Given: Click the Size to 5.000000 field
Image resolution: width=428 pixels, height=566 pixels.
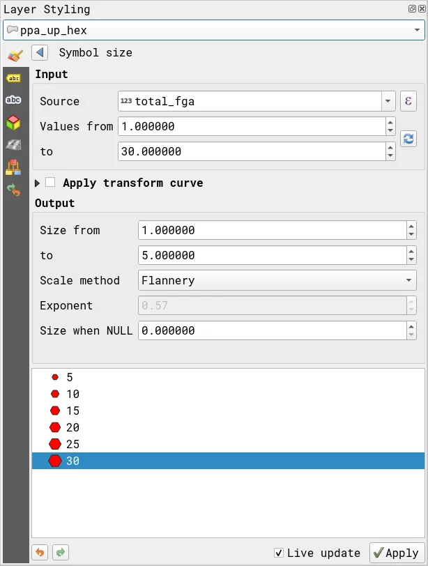Looking at the screenshot, I should coord(273,255).
